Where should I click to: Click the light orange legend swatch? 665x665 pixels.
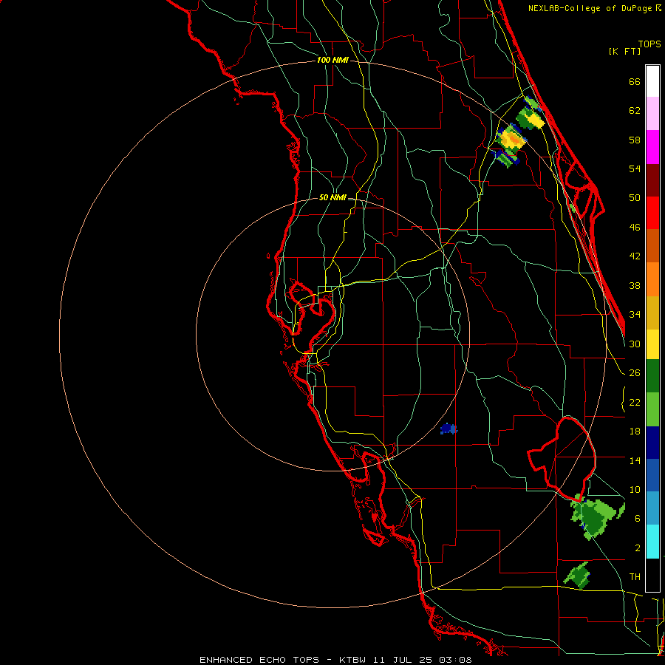[x=652, y=279]
